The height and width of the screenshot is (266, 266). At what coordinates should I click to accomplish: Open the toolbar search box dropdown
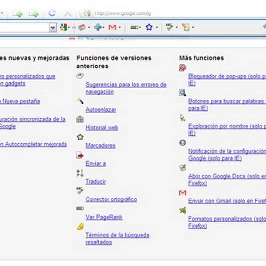pos(53,28)
